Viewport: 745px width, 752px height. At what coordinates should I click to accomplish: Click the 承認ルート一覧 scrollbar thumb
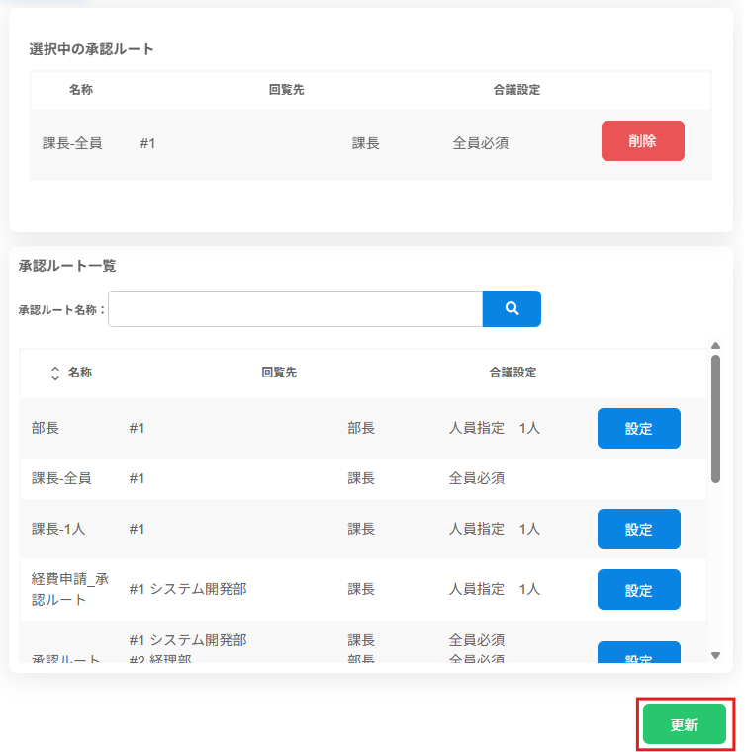715,420
